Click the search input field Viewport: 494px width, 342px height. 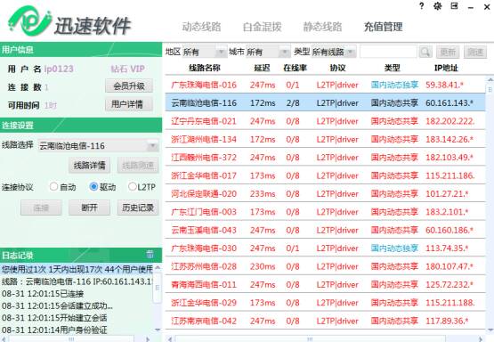click(x=388, y=52)
